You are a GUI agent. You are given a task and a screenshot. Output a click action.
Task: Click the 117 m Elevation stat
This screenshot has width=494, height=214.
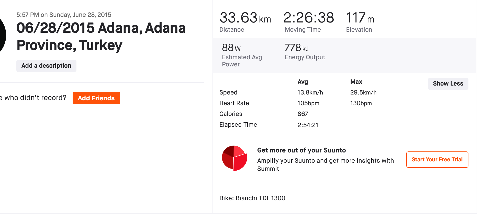[x=360, y=22]
